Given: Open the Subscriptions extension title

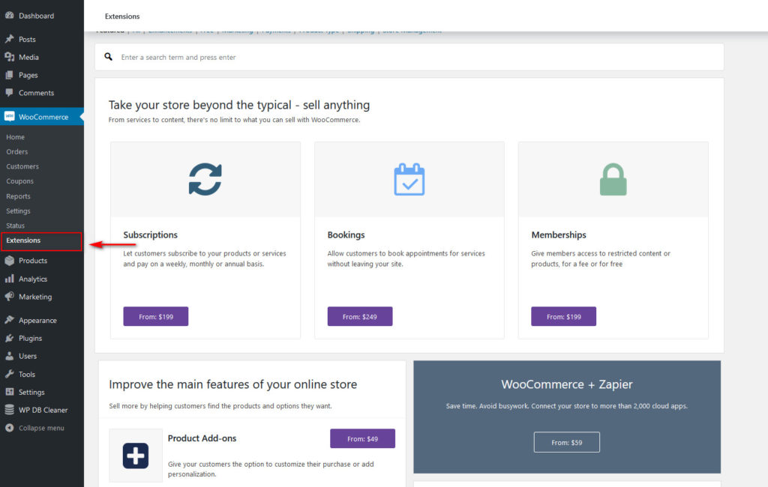Looking at the screenshot, I should pyautogui.click(x=150, y=235).
